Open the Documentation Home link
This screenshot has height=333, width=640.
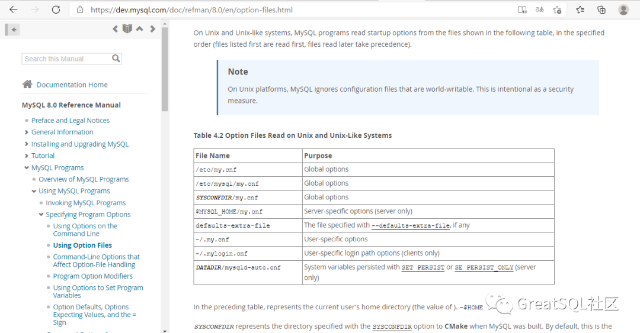pyautogui.click(x=72, y=85)
